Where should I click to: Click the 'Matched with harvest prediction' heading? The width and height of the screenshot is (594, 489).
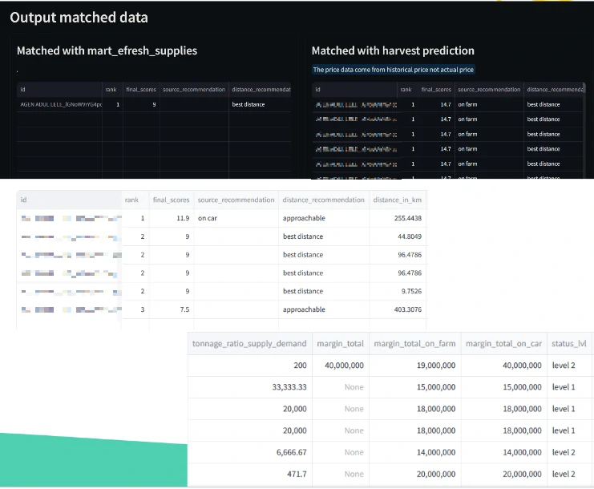[393, 51]
